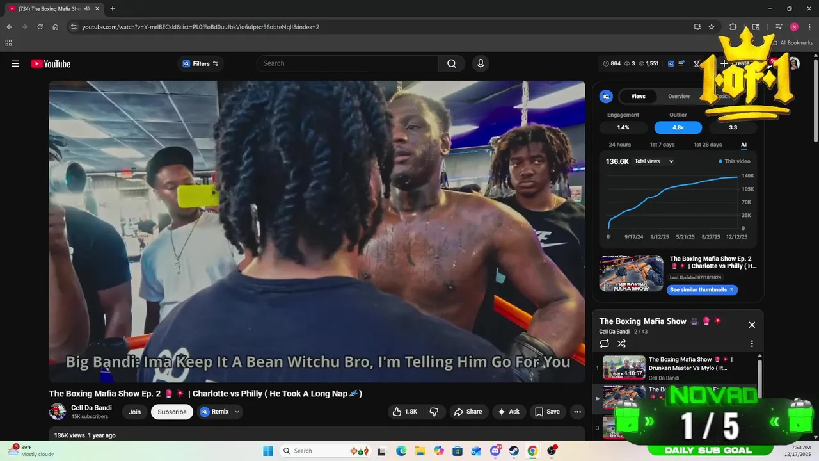Open the Share dialog for this video
The height and width of the screenshot is (461, 819).
pos(468,412)
